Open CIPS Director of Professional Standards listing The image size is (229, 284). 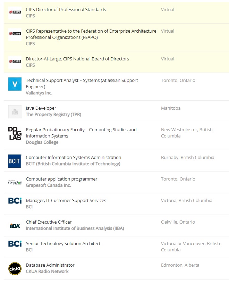[x=66, y=10]
